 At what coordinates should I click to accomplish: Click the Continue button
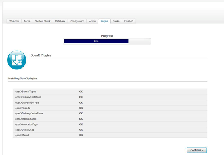click(197, 150)
